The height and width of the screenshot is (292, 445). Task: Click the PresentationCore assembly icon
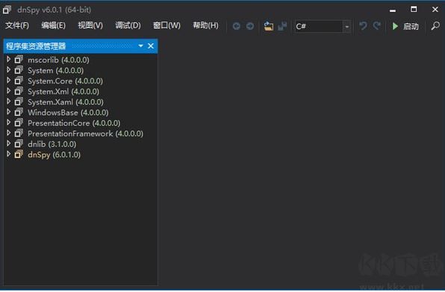(x=19, y=123)
